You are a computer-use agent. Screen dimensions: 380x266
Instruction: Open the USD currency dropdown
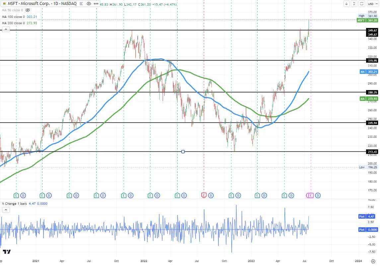pos(372,4)
